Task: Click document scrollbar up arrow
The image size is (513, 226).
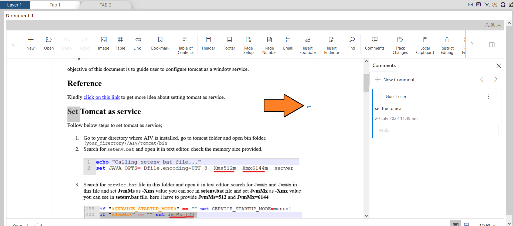Action: (x=366, y=61)
